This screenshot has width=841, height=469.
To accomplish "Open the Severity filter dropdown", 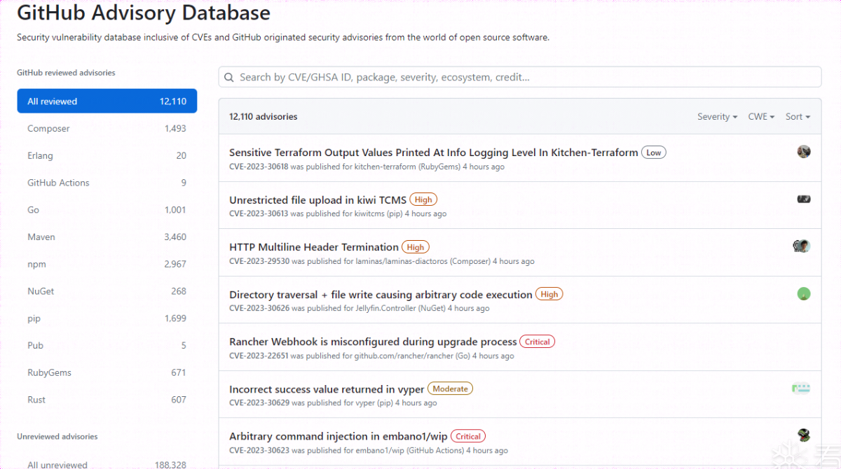I will 717,117.
